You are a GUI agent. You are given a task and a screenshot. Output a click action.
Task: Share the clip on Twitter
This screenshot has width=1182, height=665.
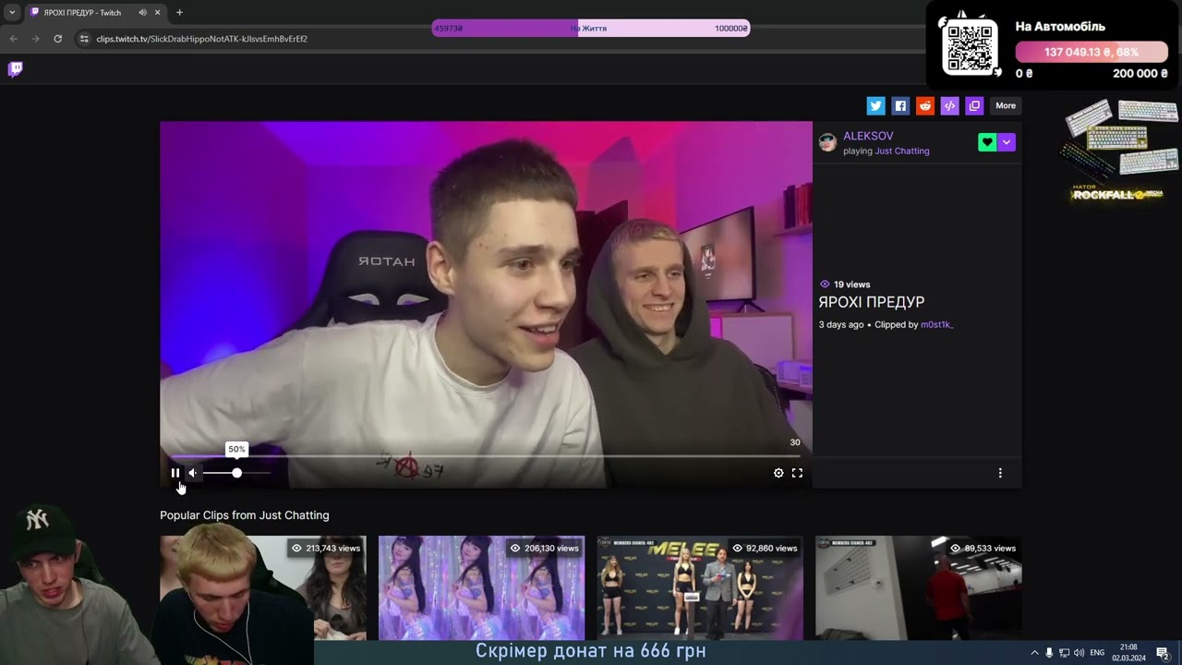(876, 105)
